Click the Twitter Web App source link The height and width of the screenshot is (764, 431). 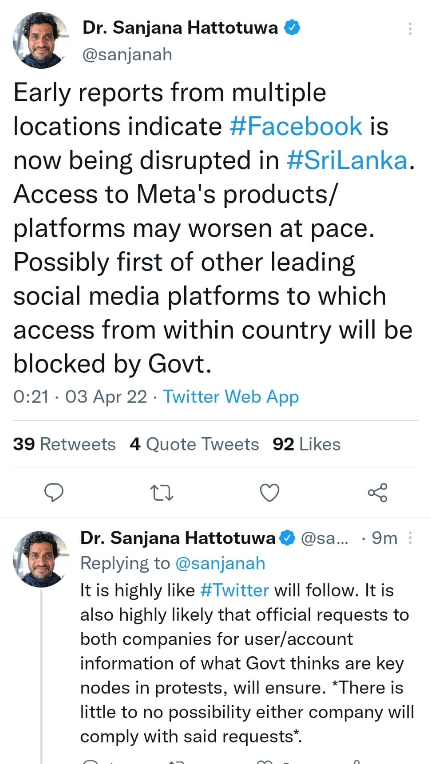(x=231, y=396)
